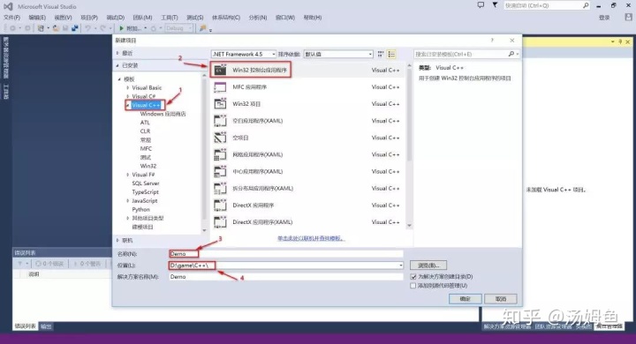The image size is (636, 344).
Task: Select the MFC 应用程序 template icon
Action: pos(220,86)
